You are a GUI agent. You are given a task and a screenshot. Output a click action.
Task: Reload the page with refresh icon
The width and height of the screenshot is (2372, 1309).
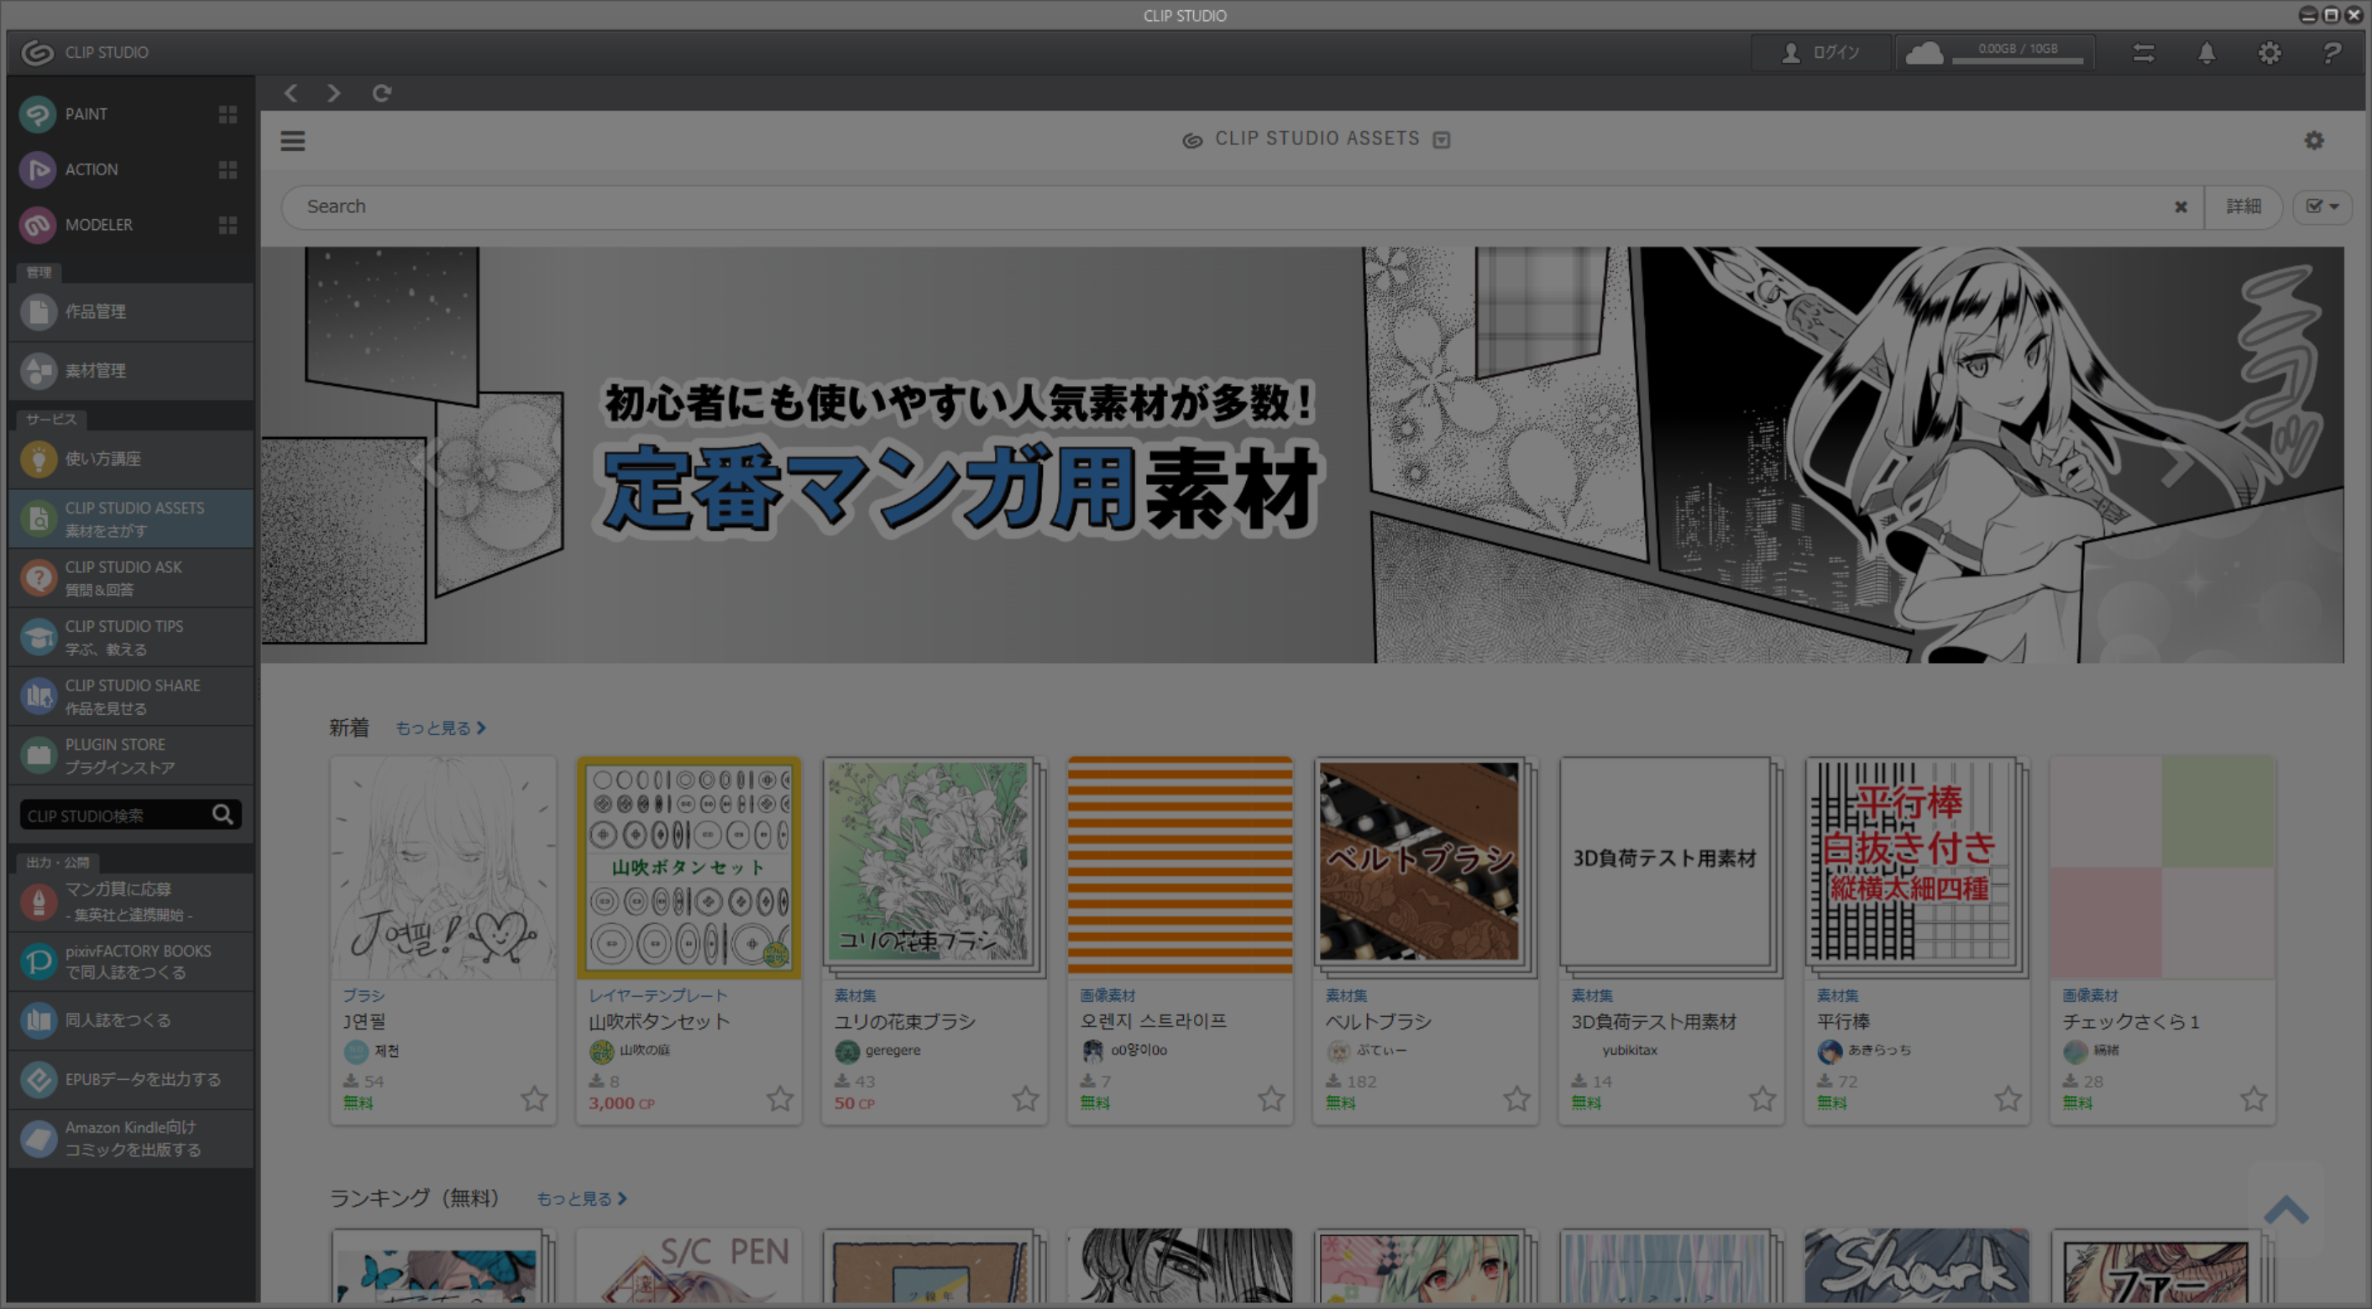(381, 93)
